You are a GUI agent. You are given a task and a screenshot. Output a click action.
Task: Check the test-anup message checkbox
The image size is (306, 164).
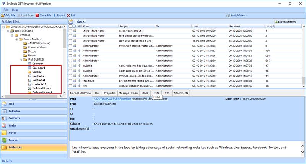coord(70,80)
